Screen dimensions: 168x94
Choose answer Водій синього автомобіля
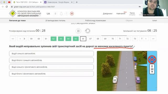pyautogui.click(x=51, y=54)
